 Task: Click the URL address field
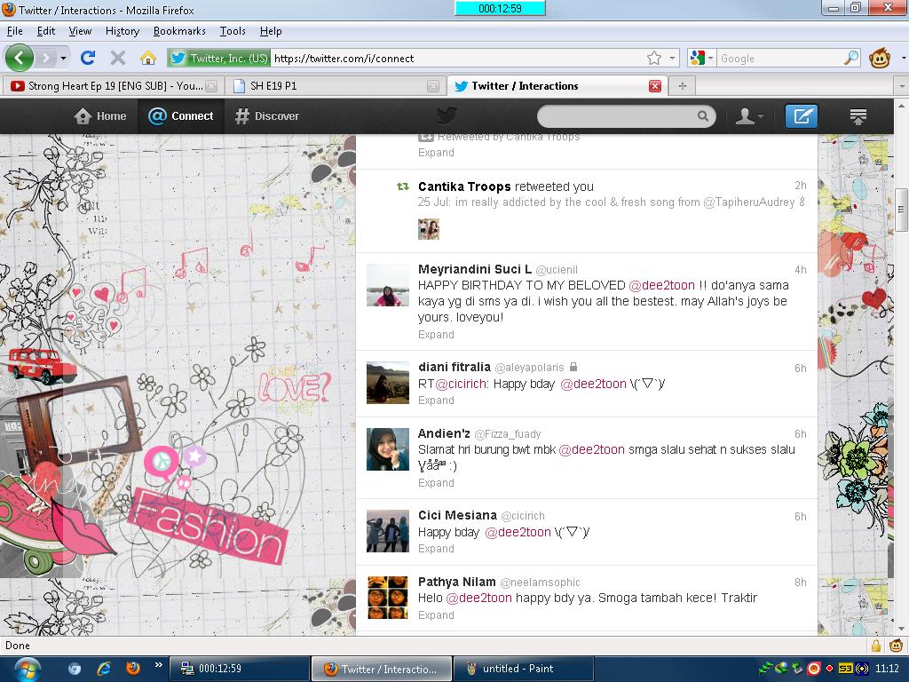[x=458, y=58]
